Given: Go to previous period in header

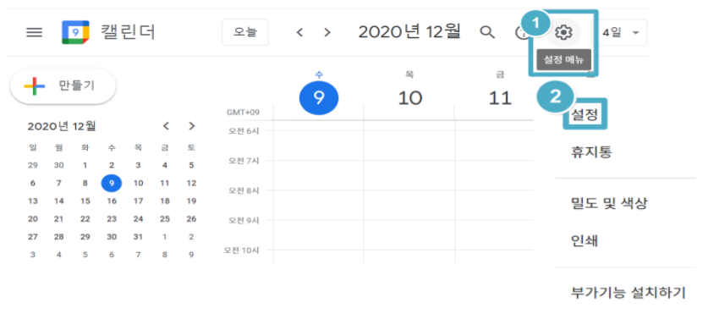Looking at the screenshot, I should coord(299,32).
